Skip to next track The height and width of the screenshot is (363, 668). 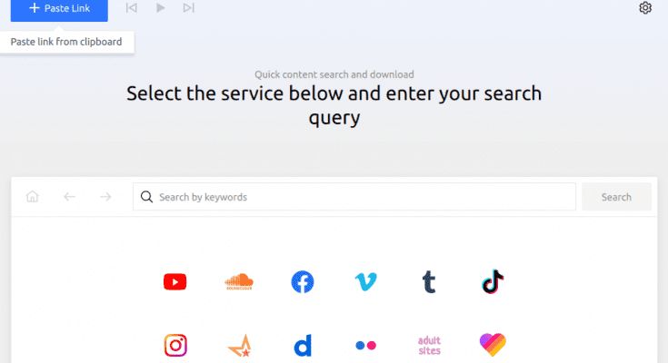188,8
